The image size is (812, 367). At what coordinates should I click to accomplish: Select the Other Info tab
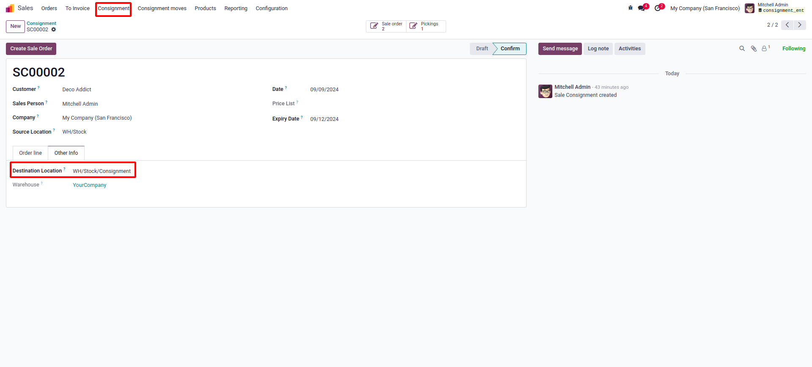[x=66, y=153]
